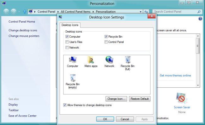Open the Screen Saver settings icon
Viewport: 205px width, 125px height.
tap(182, 99)
